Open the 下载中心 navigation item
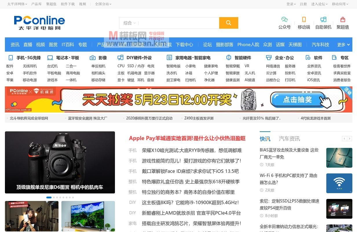357x232 pixels. pos(184,45)
